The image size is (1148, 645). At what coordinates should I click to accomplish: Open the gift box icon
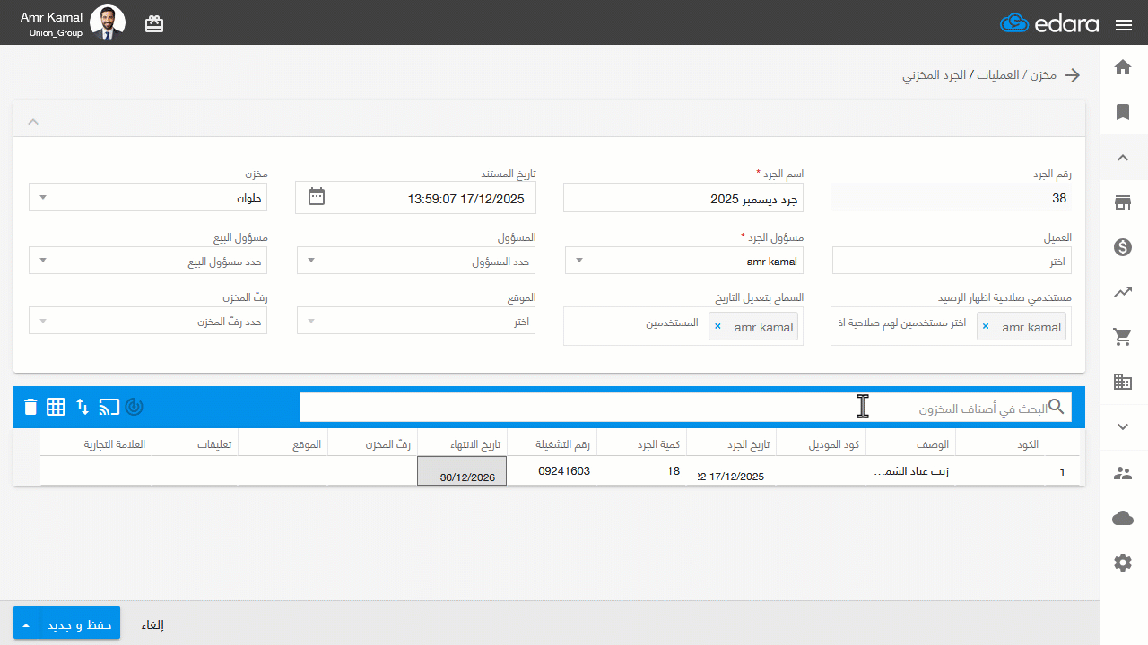154,24
